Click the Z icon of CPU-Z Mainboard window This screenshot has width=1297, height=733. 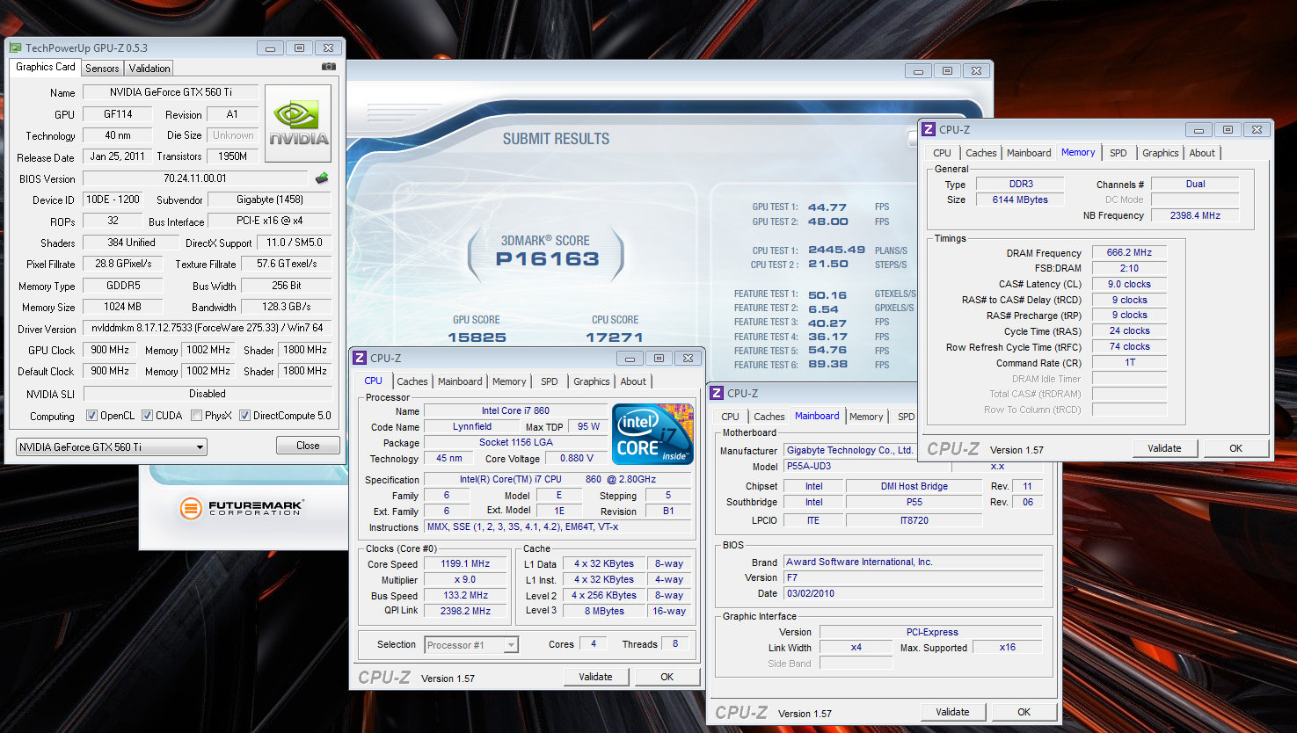718,393
